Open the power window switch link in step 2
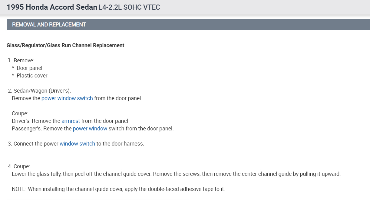This screenshot has height=200, width=370. tap(67, 98)
